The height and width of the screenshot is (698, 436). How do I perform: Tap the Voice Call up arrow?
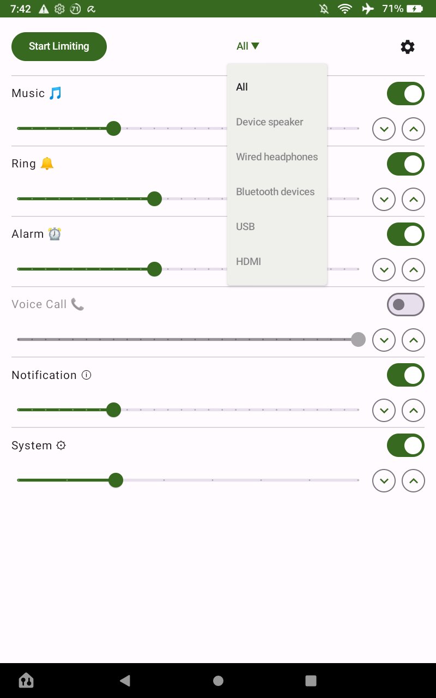pyautogui.click(x=413, y=340)
